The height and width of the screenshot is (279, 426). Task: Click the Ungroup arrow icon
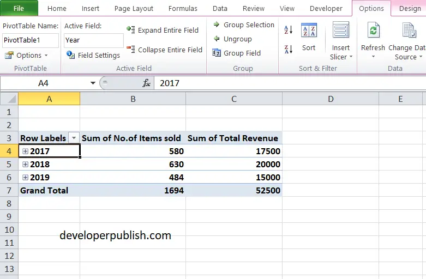point(217,39)
